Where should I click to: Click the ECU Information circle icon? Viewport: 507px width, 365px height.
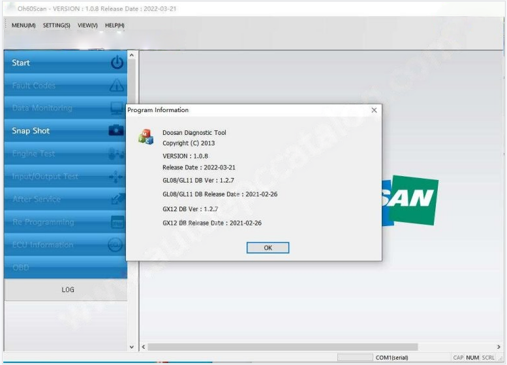pos(115,245)
